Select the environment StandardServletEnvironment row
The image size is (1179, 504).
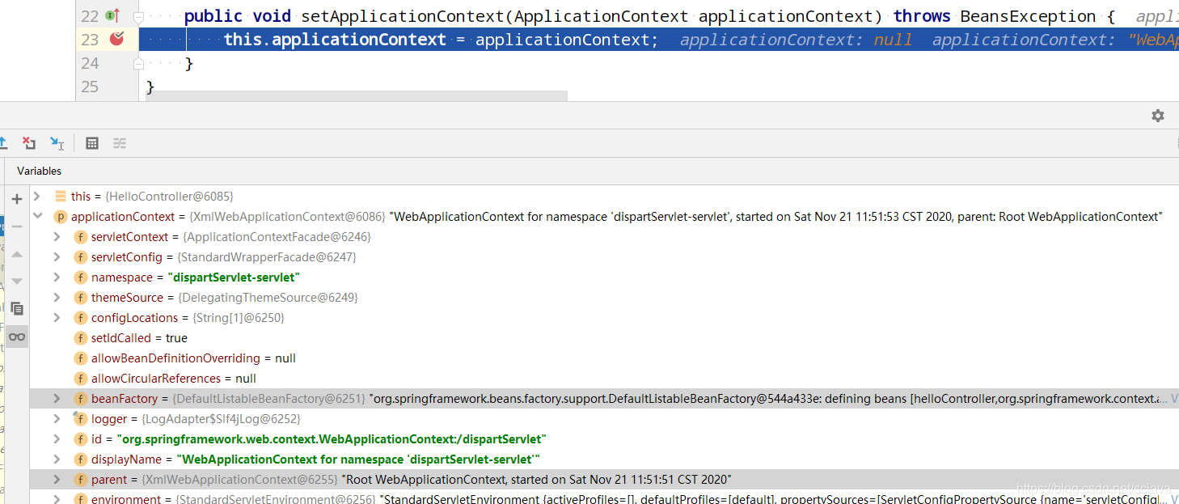(x=604, y=499)
